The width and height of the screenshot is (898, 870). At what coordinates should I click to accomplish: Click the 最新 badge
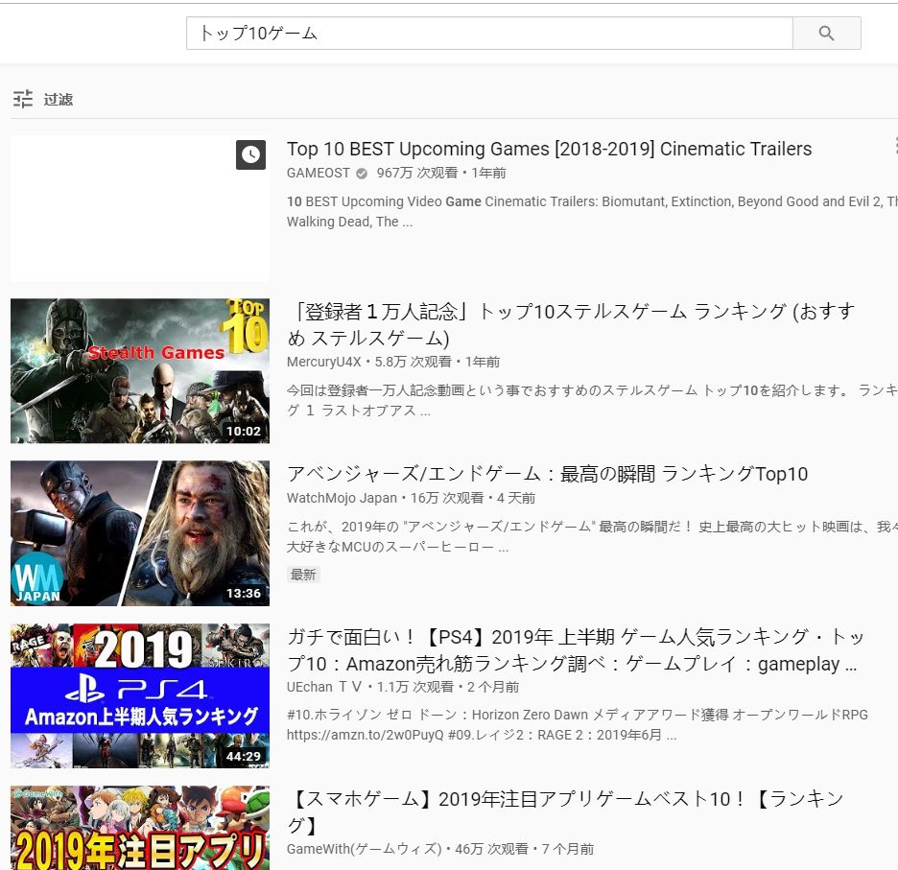tap(303, 575)
